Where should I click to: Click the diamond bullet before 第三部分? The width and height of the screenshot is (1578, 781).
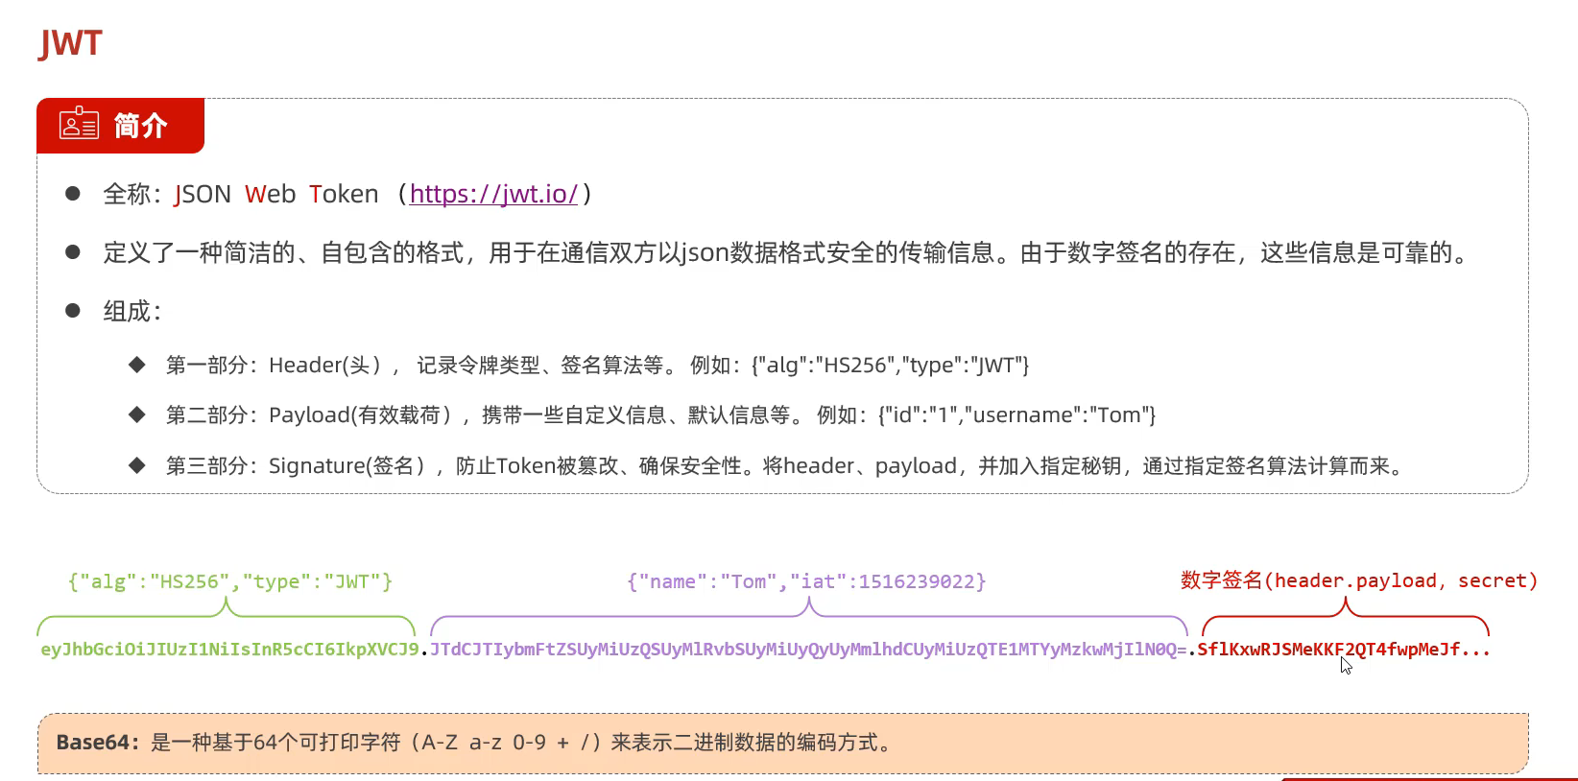137,465
